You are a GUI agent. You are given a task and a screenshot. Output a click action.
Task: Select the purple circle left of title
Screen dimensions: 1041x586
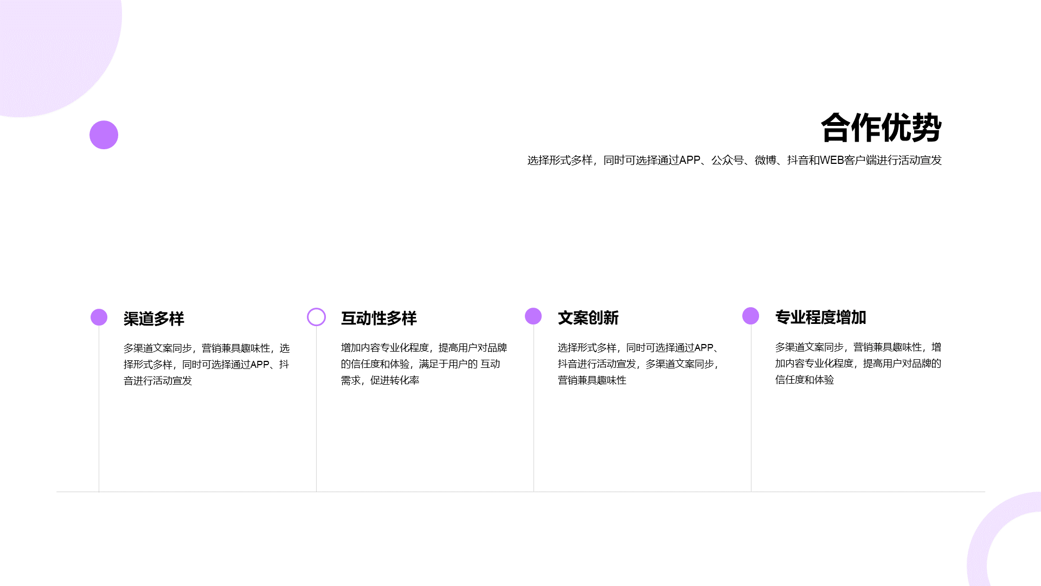click(104, 135)
